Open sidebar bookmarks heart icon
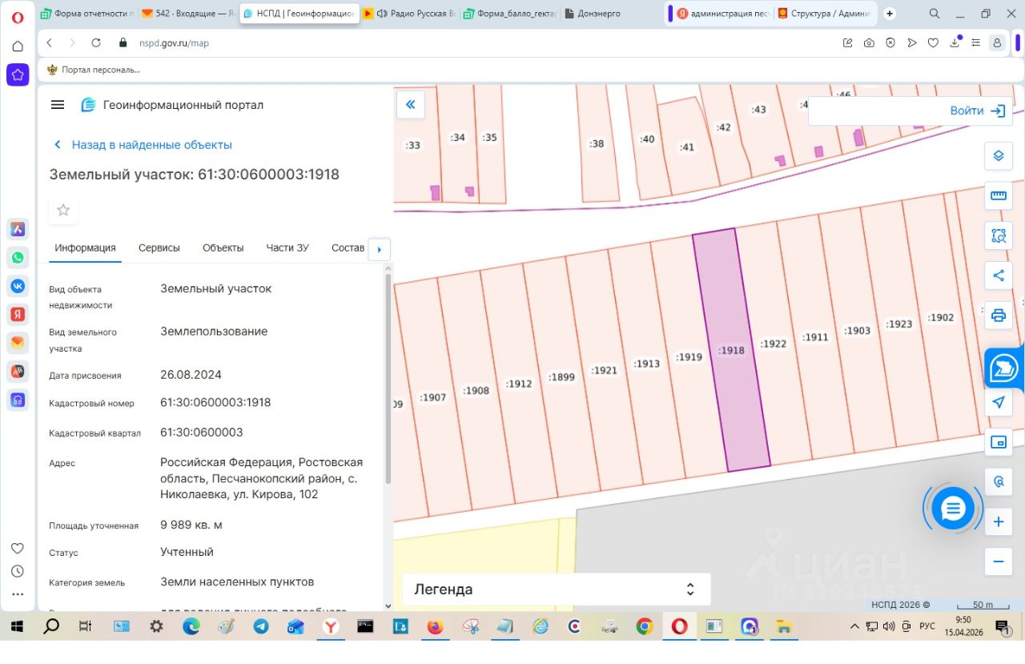Viewport: 1025px width, 664px height. [x=18, y=549]
